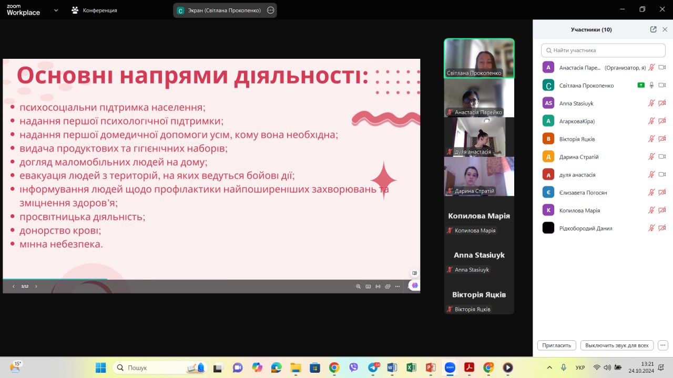The height and width of the screenshot is (378, 673).
Task: Open Viber from the taskbar
Action: pyautogui.click(x=353, y=367)
